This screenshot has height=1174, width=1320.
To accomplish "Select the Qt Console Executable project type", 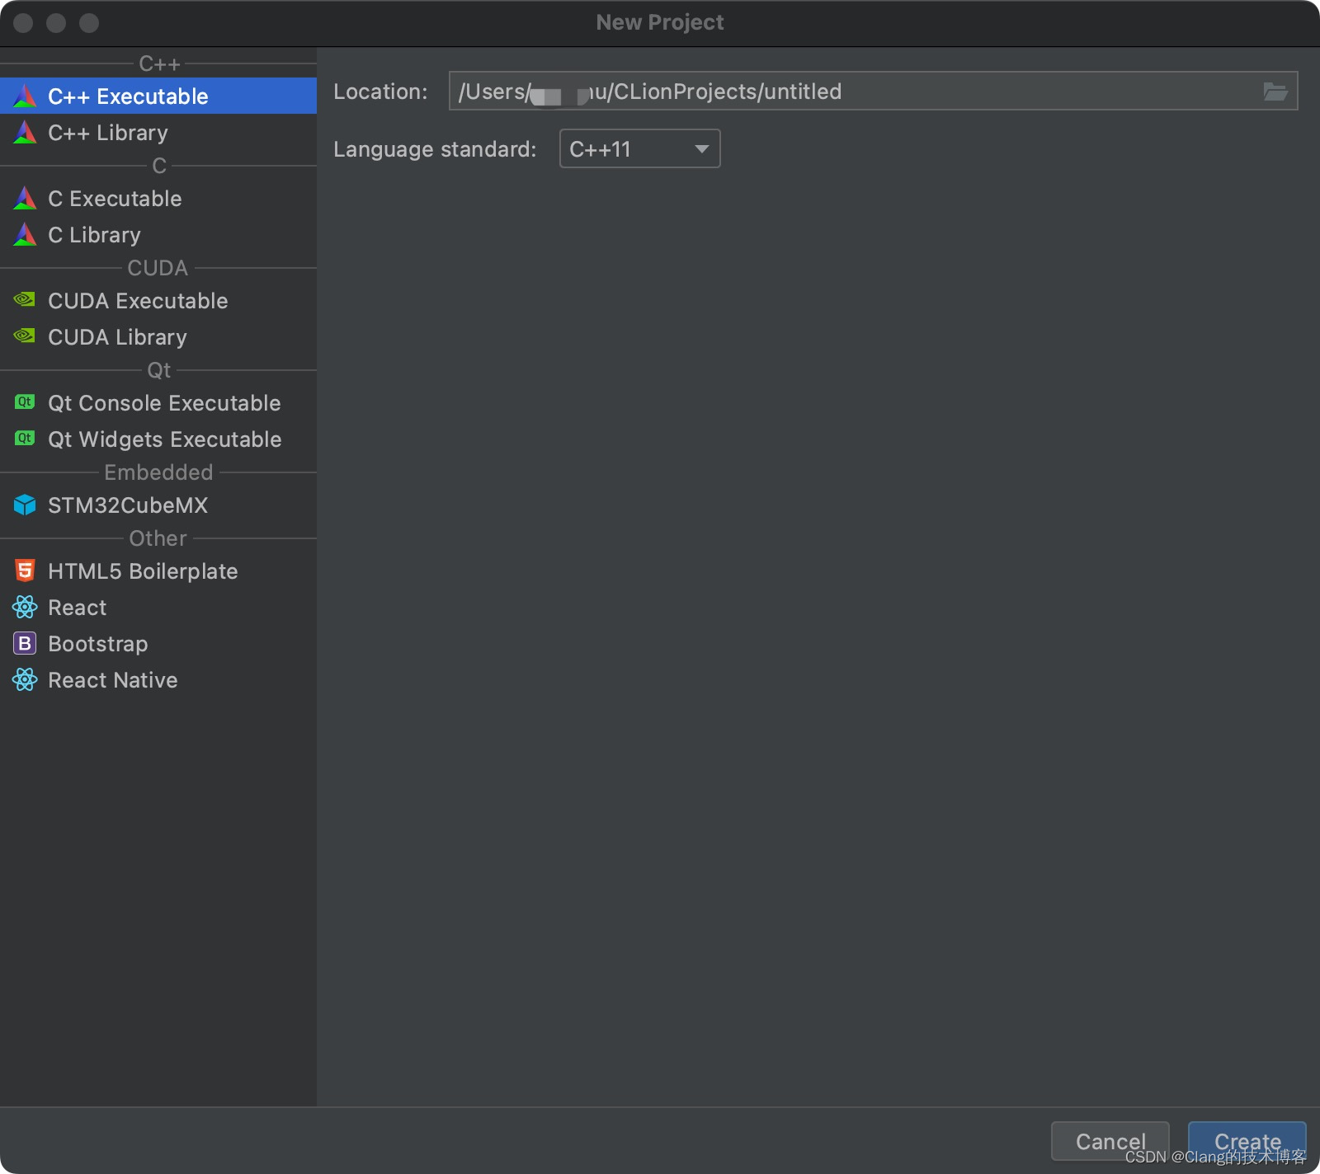I will pyautogui.click(x=158, y=403).
